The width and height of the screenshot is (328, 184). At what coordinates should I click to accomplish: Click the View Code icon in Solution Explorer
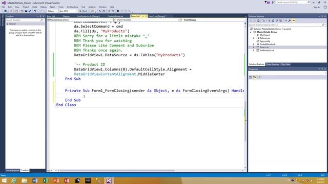pos(285,20)
